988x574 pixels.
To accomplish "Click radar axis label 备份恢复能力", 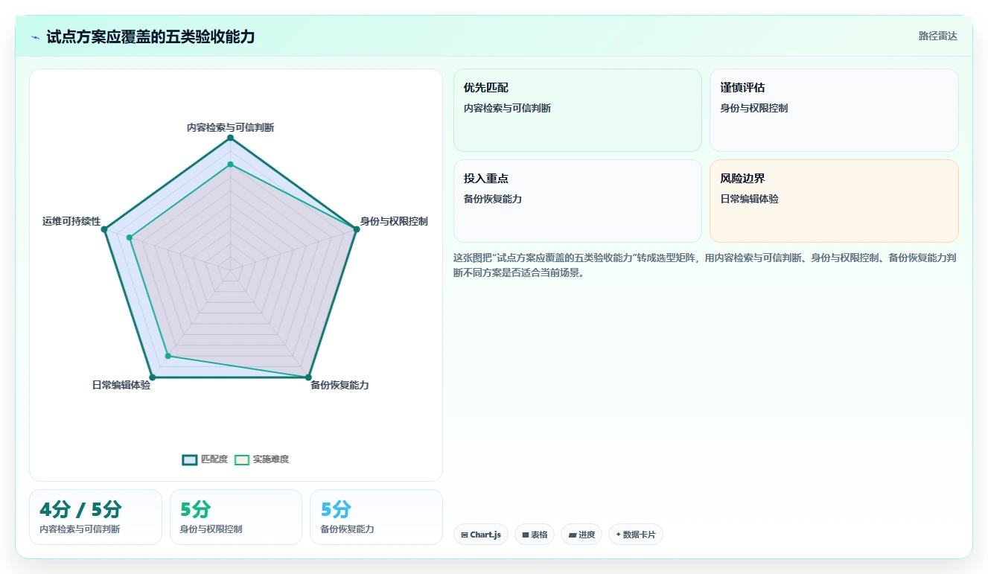I will click(x=340, y=385).
